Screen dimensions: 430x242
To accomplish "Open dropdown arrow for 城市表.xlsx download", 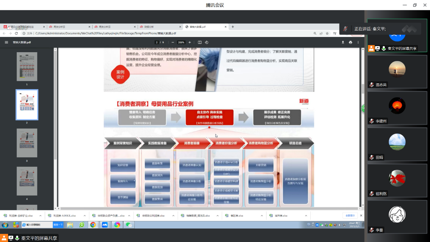I will point(306,216).
